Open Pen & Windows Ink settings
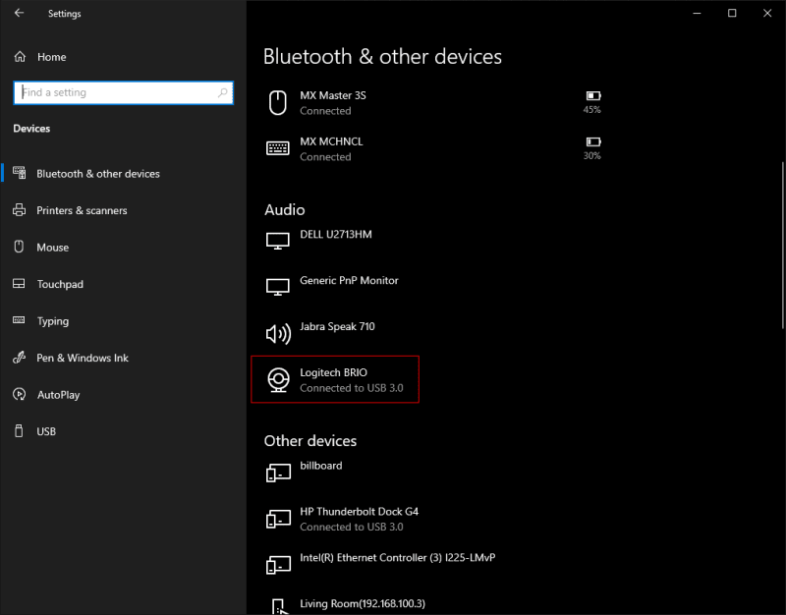Viewport: 786px width, 615px height. pyautogui.click(x=83, y=358)
